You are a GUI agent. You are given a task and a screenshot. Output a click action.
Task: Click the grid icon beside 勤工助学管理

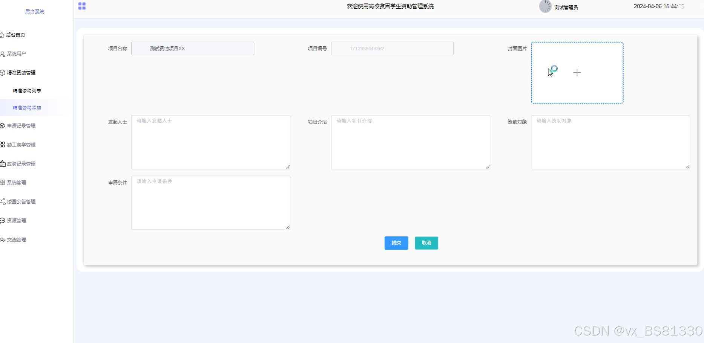tap(2, 145)
